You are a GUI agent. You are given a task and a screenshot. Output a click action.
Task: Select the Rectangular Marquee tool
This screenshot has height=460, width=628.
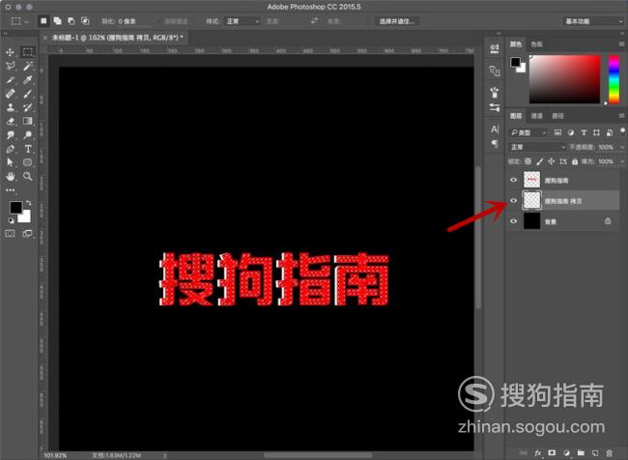point(28,52)
